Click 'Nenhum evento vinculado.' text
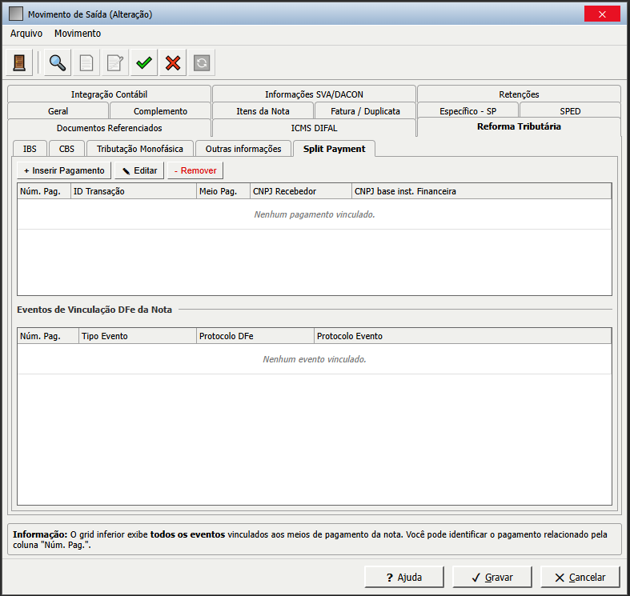Viewport: 630px width, 596px height. click(315, 359)
